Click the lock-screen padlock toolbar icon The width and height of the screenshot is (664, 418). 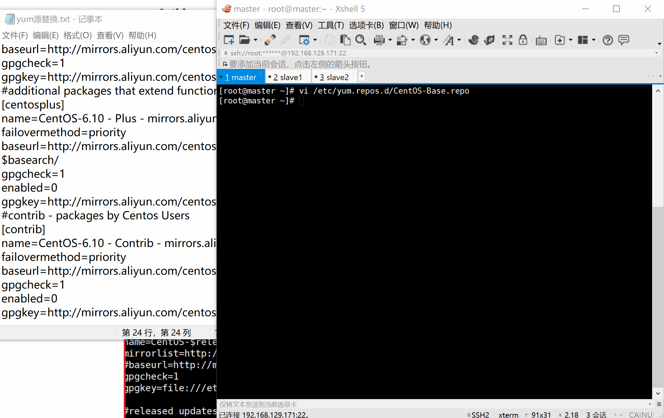tap(523, 40)
